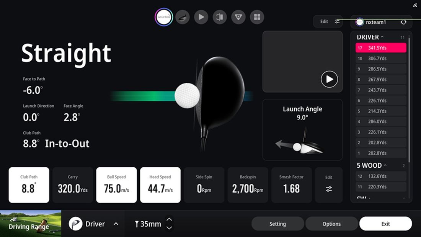The width and height of the screenshot is (421, 237).
Task: Click the refresh icon beside nxteam1
Action: click(403, 22)
